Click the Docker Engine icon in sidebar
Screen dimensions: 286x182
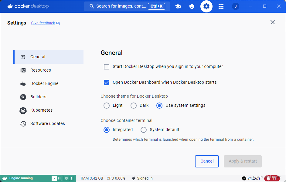[23, 84]
